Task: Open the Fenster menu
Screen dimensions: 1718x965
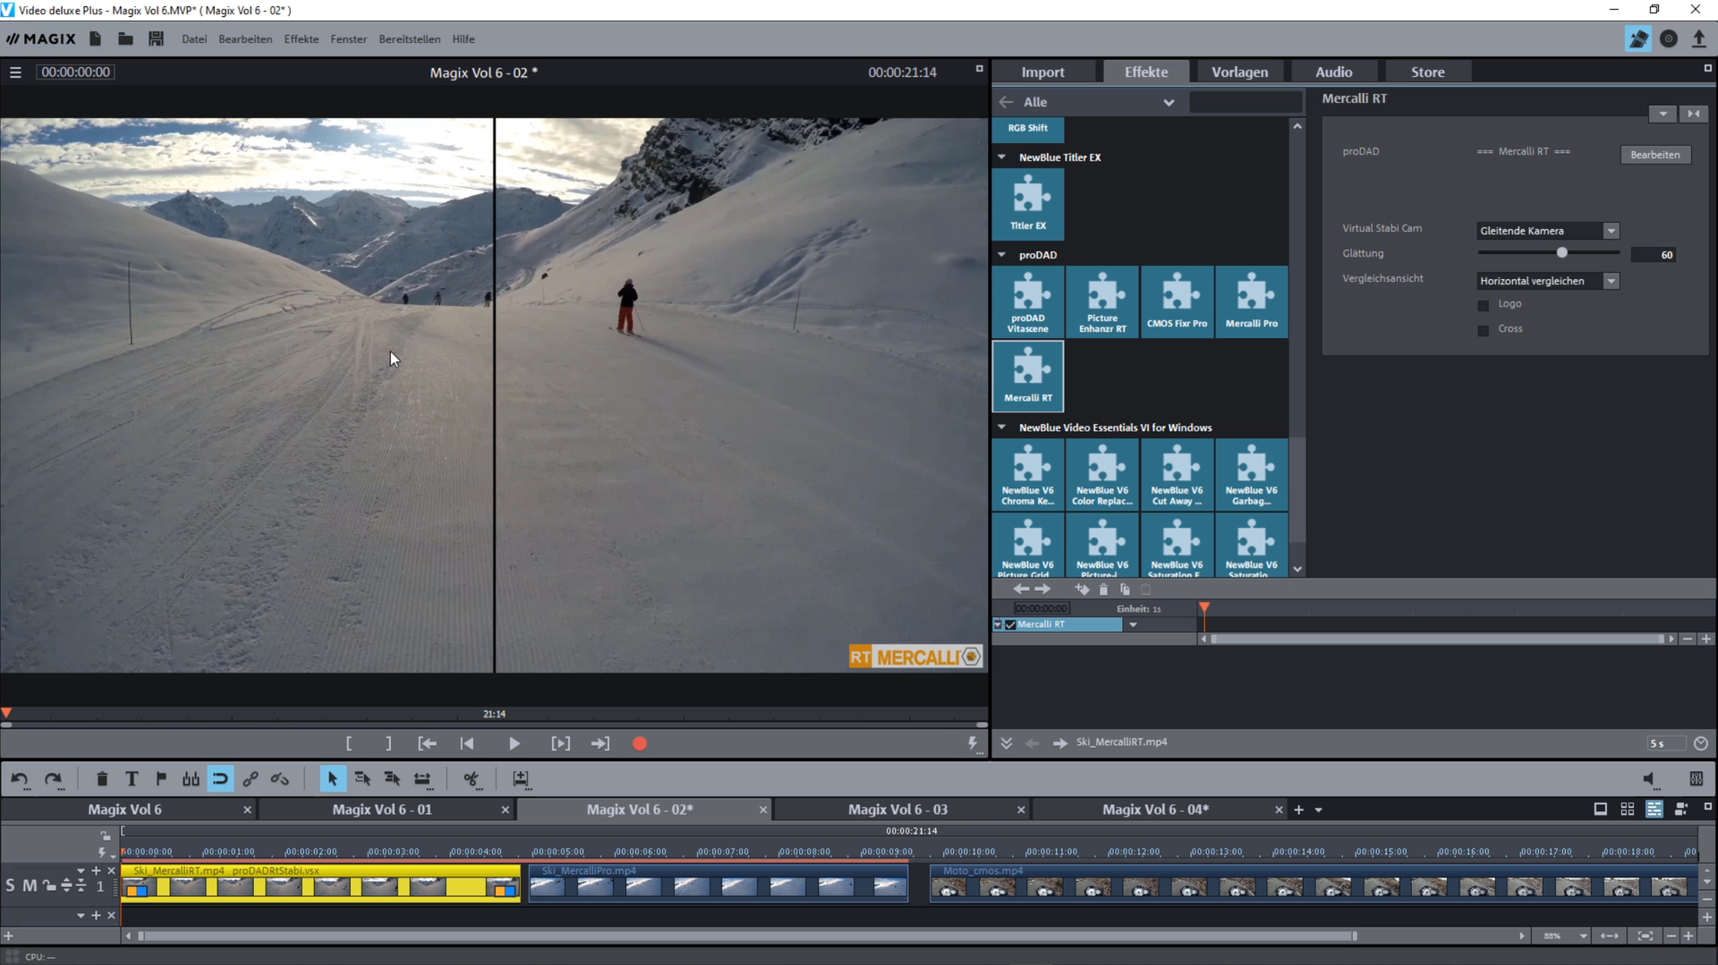Action: click(348, 39)
